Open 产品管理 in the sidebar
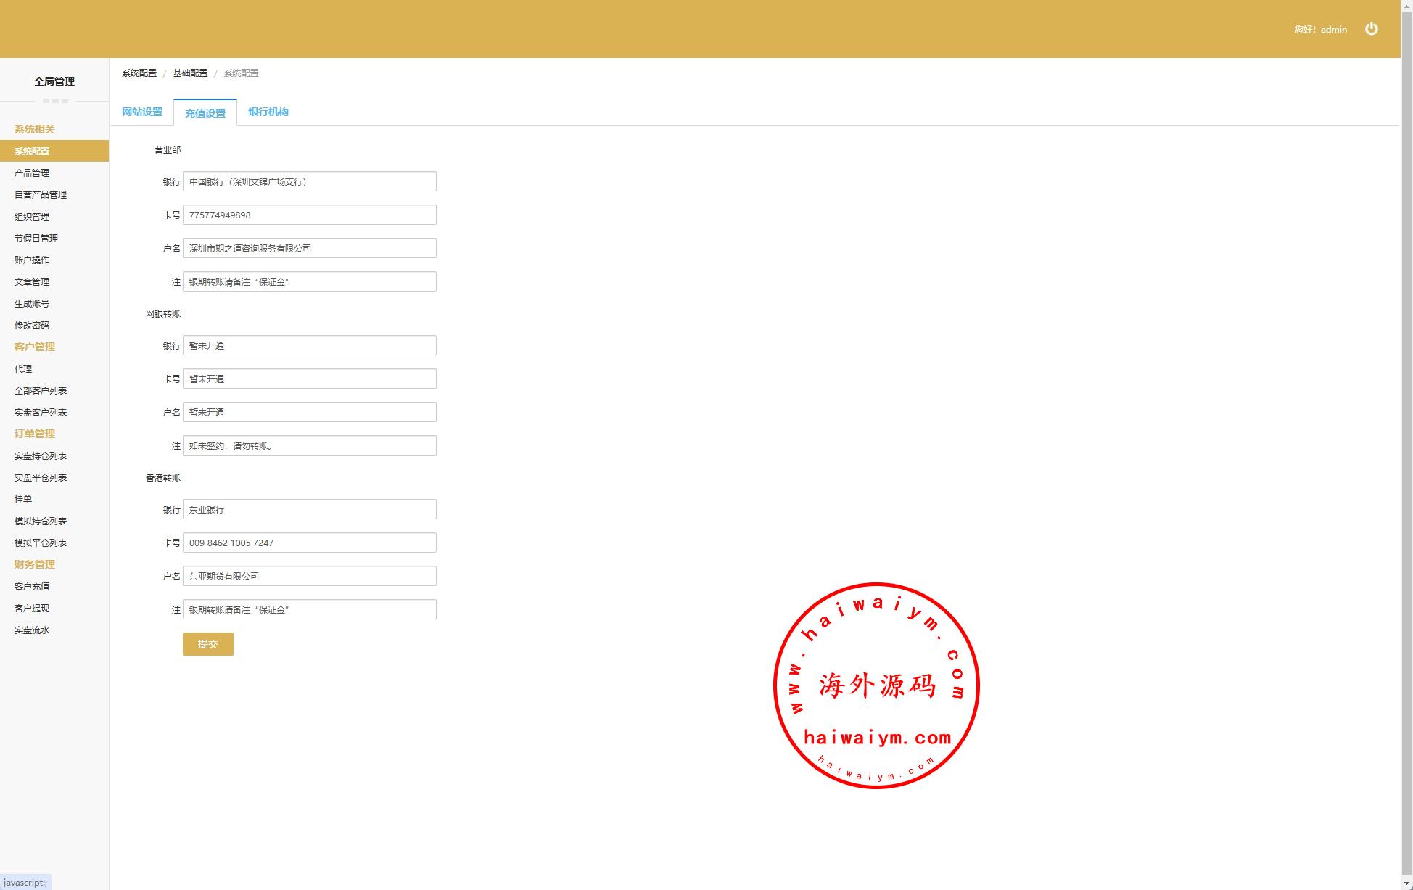 tap(32, 173)
